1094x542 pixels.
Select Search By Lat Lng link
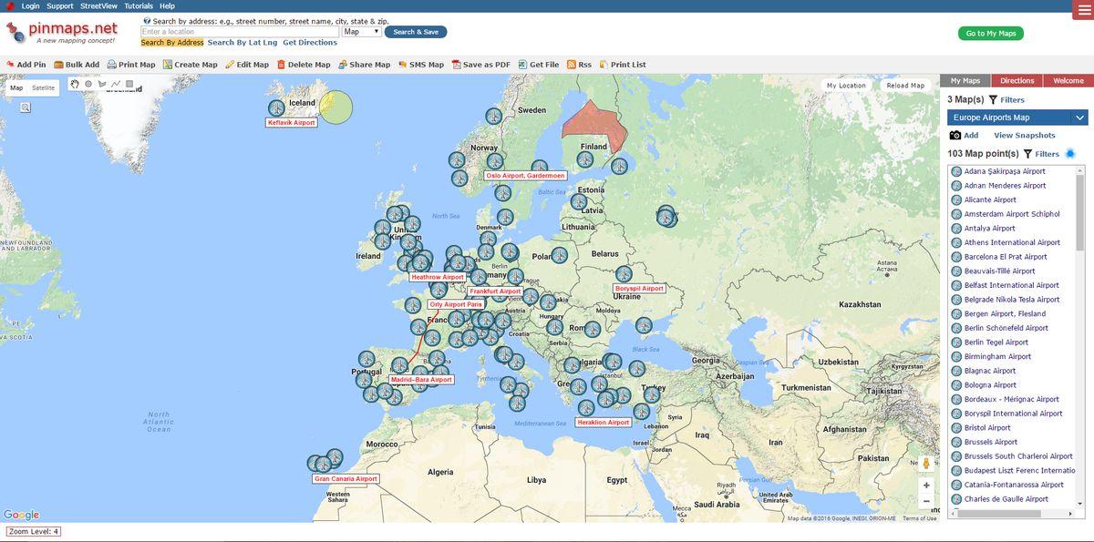coord(242,43)
